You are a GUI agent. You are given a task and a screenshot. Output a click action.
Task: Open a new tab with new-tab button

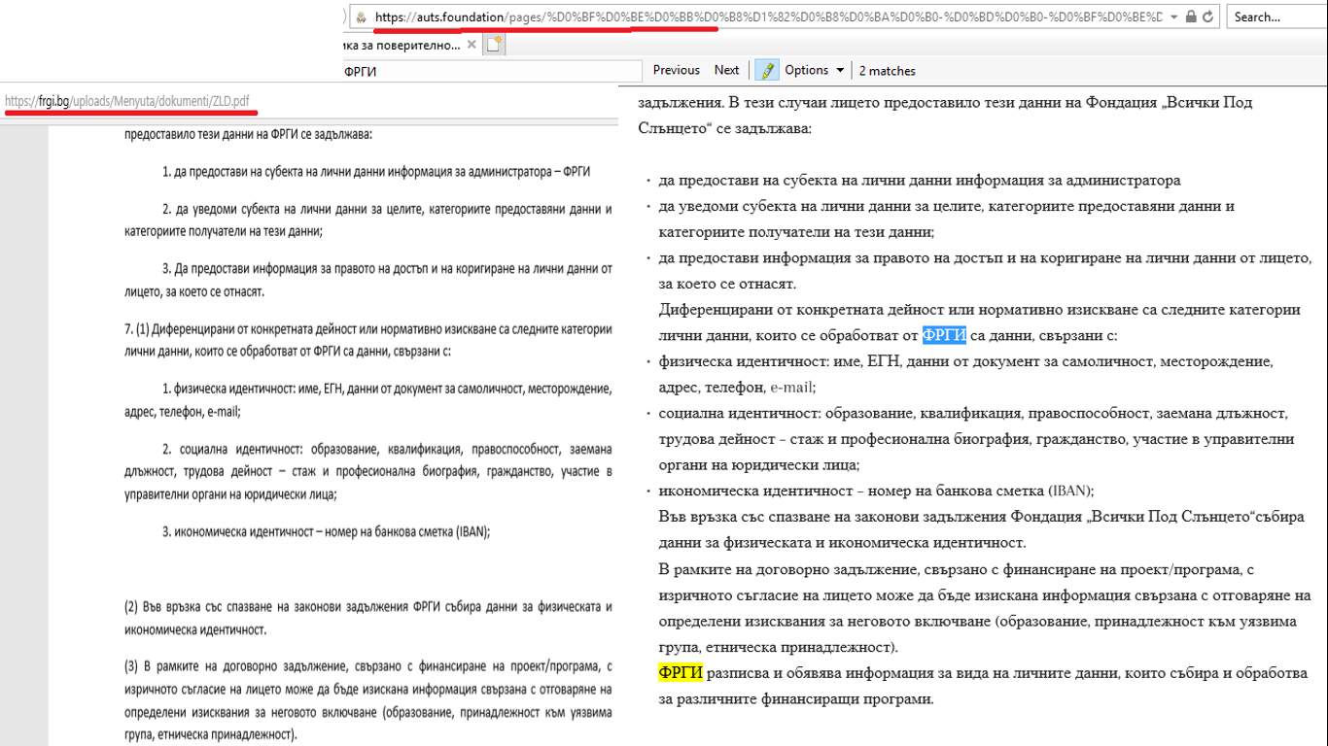[x=495, y=44]
